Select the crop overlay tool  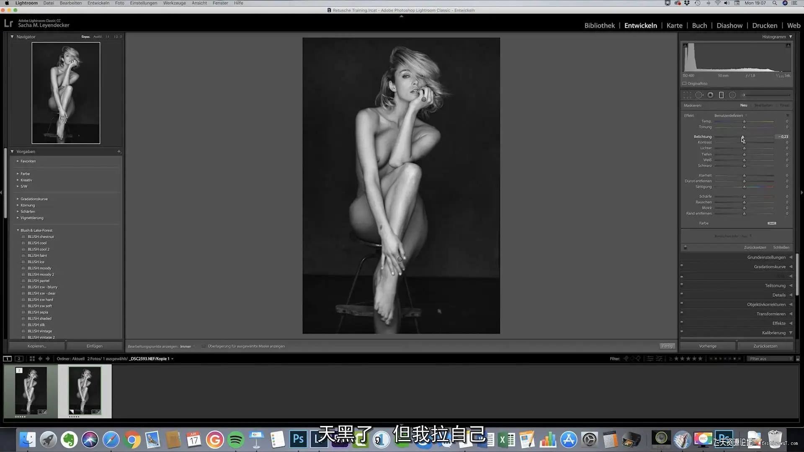click(687, 95)
